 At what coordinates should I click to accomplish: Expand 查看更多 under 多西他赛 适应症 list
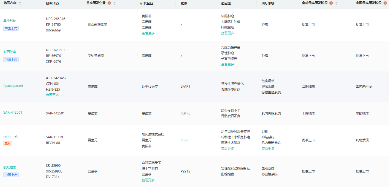pyautogui.click(x=227, y=64)
